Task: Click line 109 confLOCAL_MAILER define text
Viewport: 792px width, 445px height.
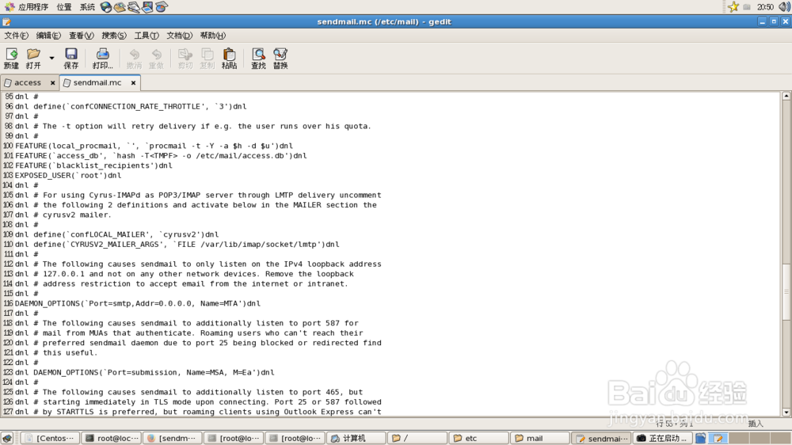Action: click(x=116, y=234)
